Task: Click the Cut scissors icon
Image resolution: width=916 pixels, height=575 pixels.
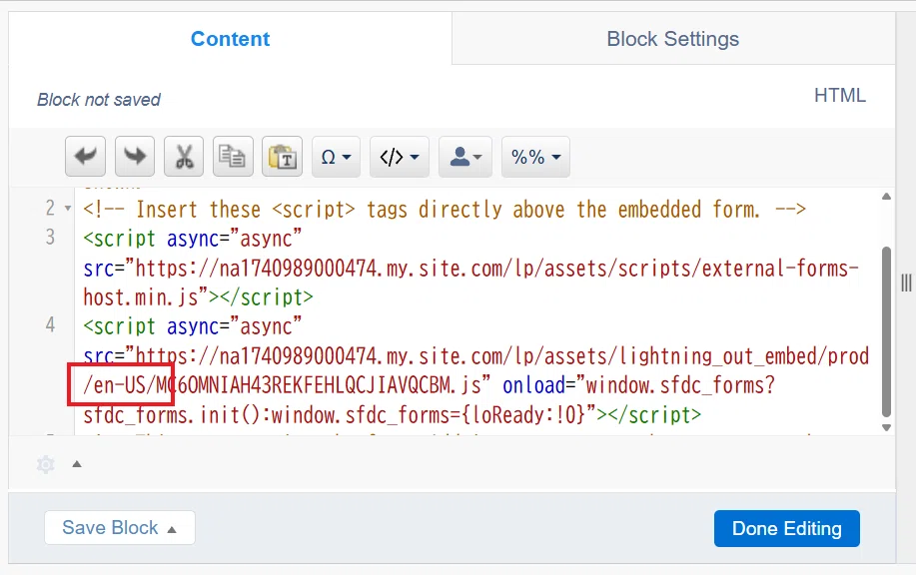Action: click(x=184, y=157)
